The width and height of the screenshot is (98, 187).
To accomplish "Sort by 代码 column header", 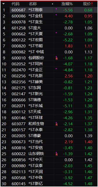I will (16, 4).
